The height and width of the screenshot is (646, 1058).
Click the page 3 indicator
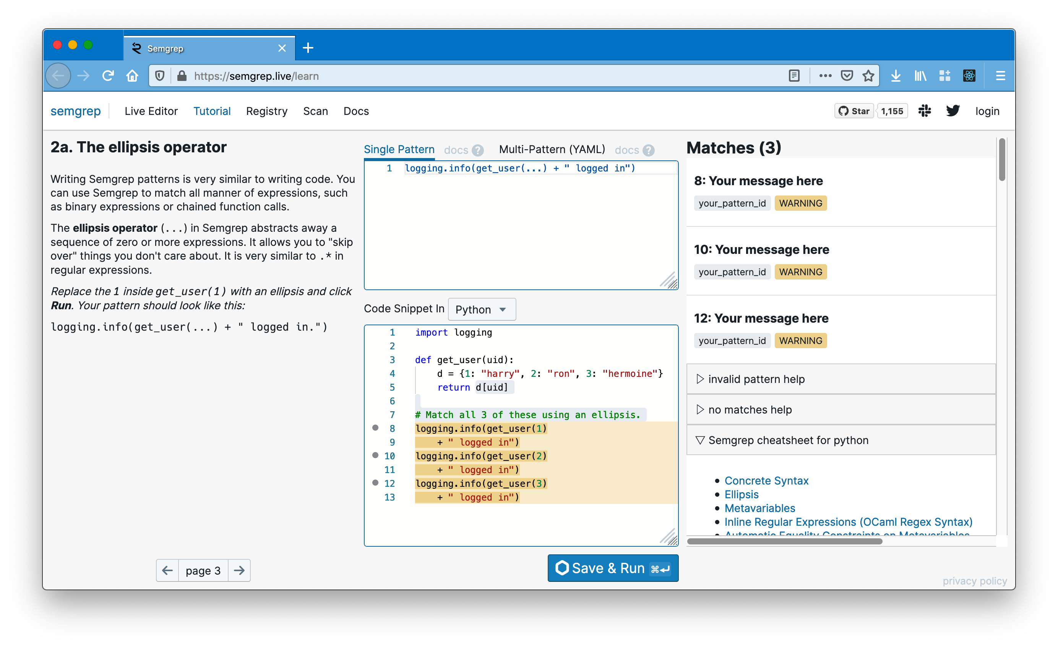(x=203, y=570)
